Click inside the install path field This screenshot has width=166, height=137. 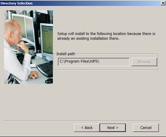click(94, 62)
